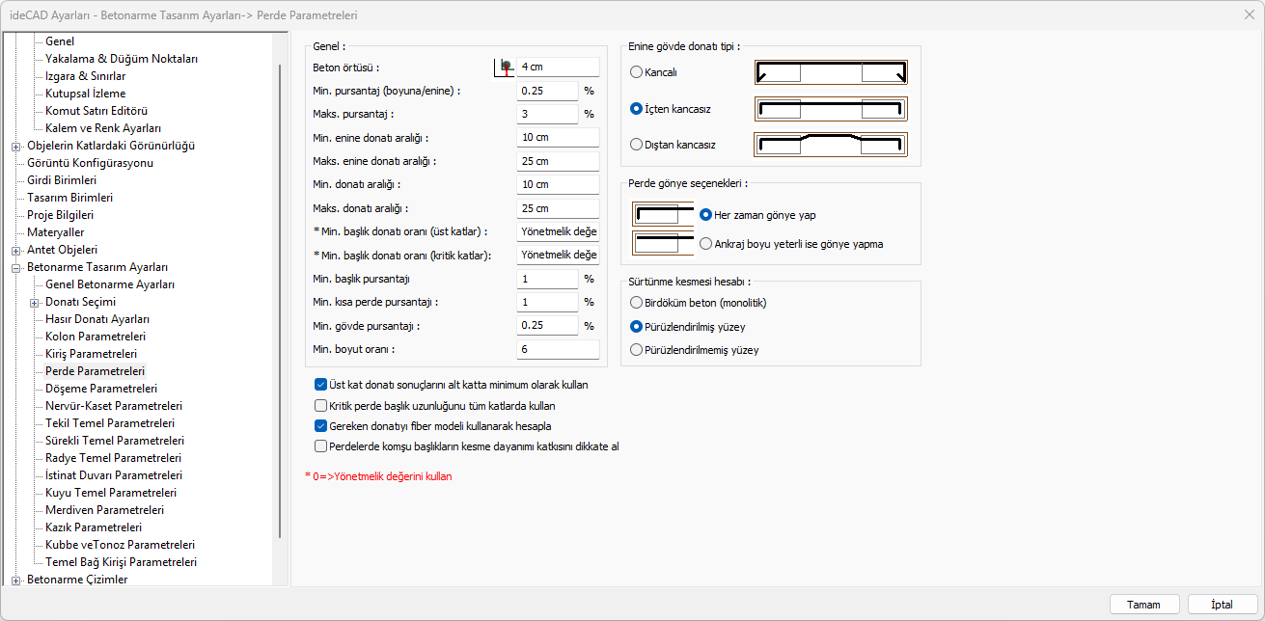Choose Birdöküm beton (monolitik) option

[x=636, y=303]
